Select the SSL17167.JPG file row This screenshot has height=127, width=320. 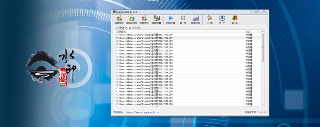pos(188,82)
